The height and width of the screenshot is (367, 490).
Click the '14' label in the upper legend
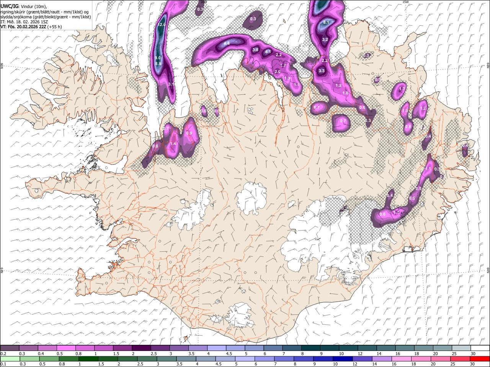pyautogui.click(x=378, y=354)
